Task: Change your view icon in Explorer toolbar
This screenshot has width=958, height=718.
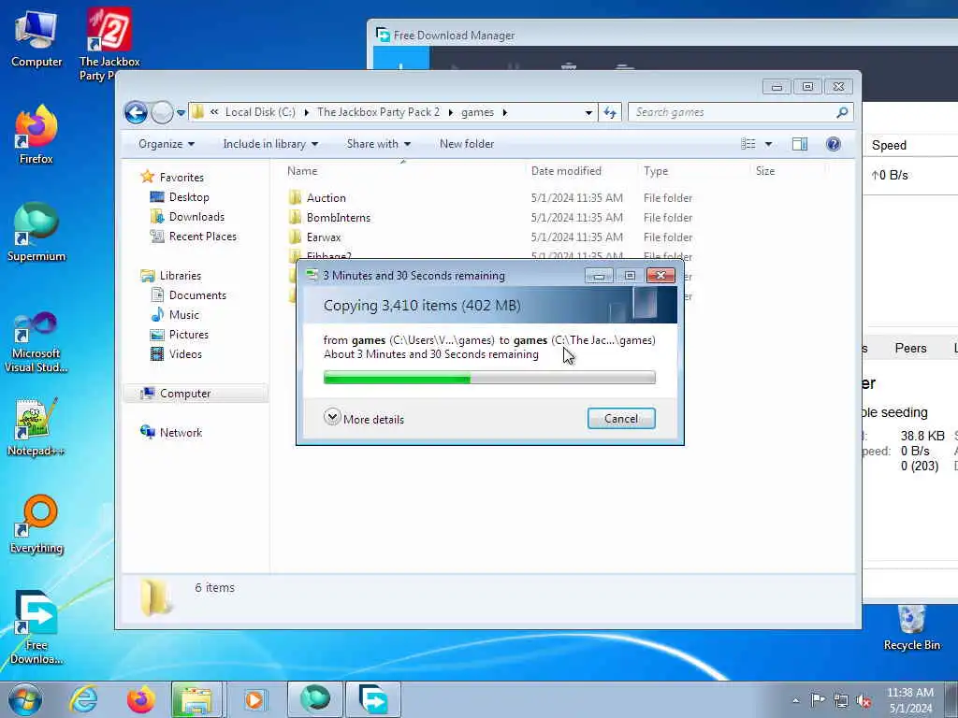Action: coord(748,144)
